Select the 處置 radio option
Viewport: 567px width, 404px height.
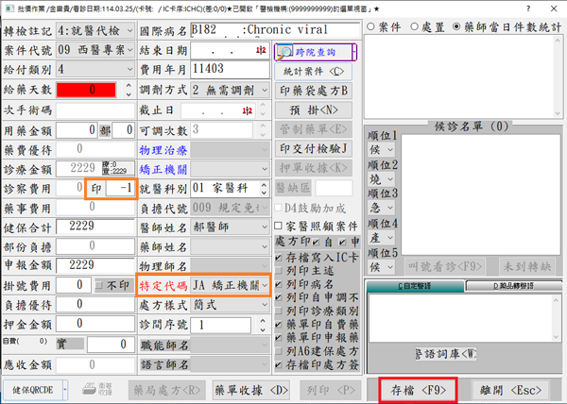pos(408,25)
